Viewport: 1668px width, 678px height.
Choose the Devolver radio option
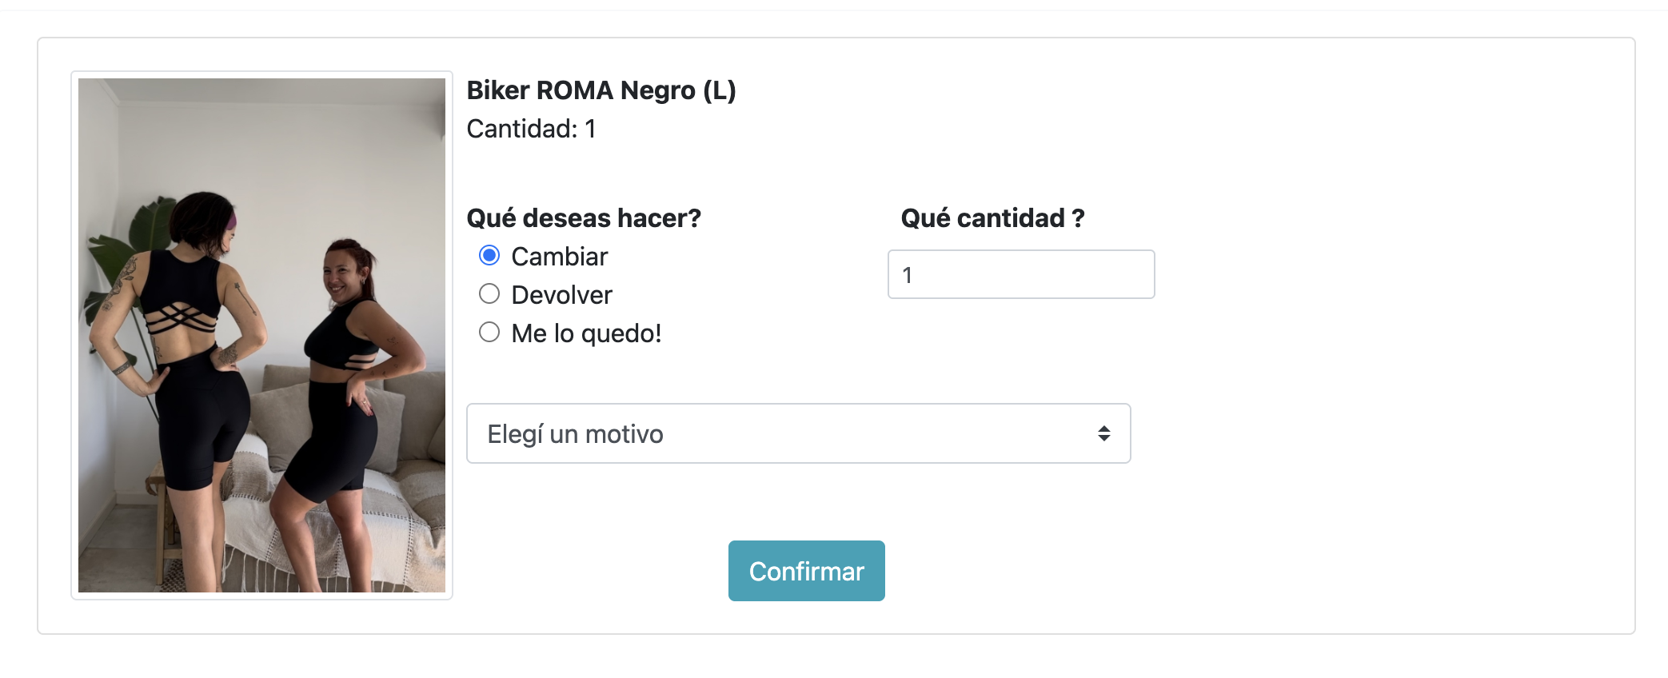tap(489, 294)
